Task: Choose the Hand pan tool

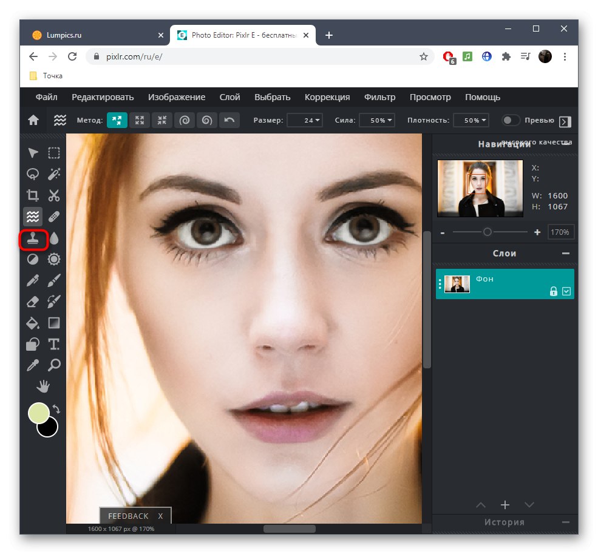Action: pos(43,386)
